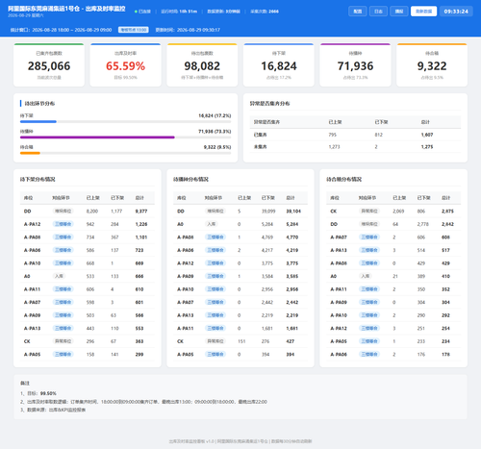Open the 日志 button in header
The width and height of the screenshot is (481, 449).
378,12
